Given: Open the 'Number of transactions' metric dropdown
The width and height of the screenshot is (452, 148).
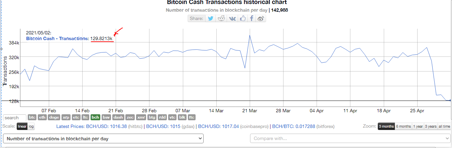Looking at the screenshot, I should 103,138.
